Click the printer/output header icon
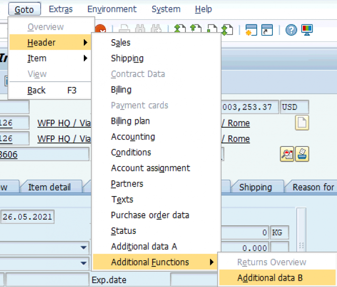 pyautogui.click(x=302, y=154)
